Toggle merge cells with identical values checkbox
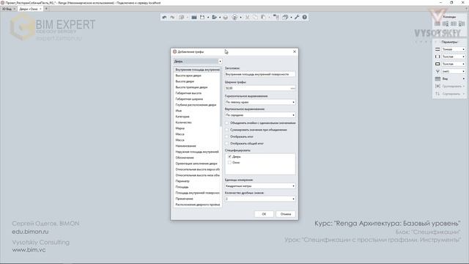The image size is (469, 264). click(x=227, y=123)
